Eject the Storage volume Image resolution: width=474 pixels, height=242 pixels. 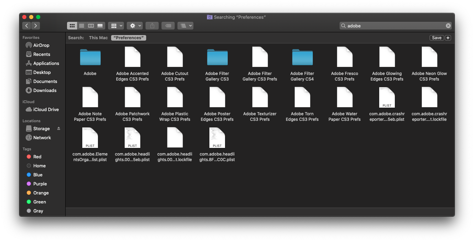pyautogui.click(x=59, y=128)
